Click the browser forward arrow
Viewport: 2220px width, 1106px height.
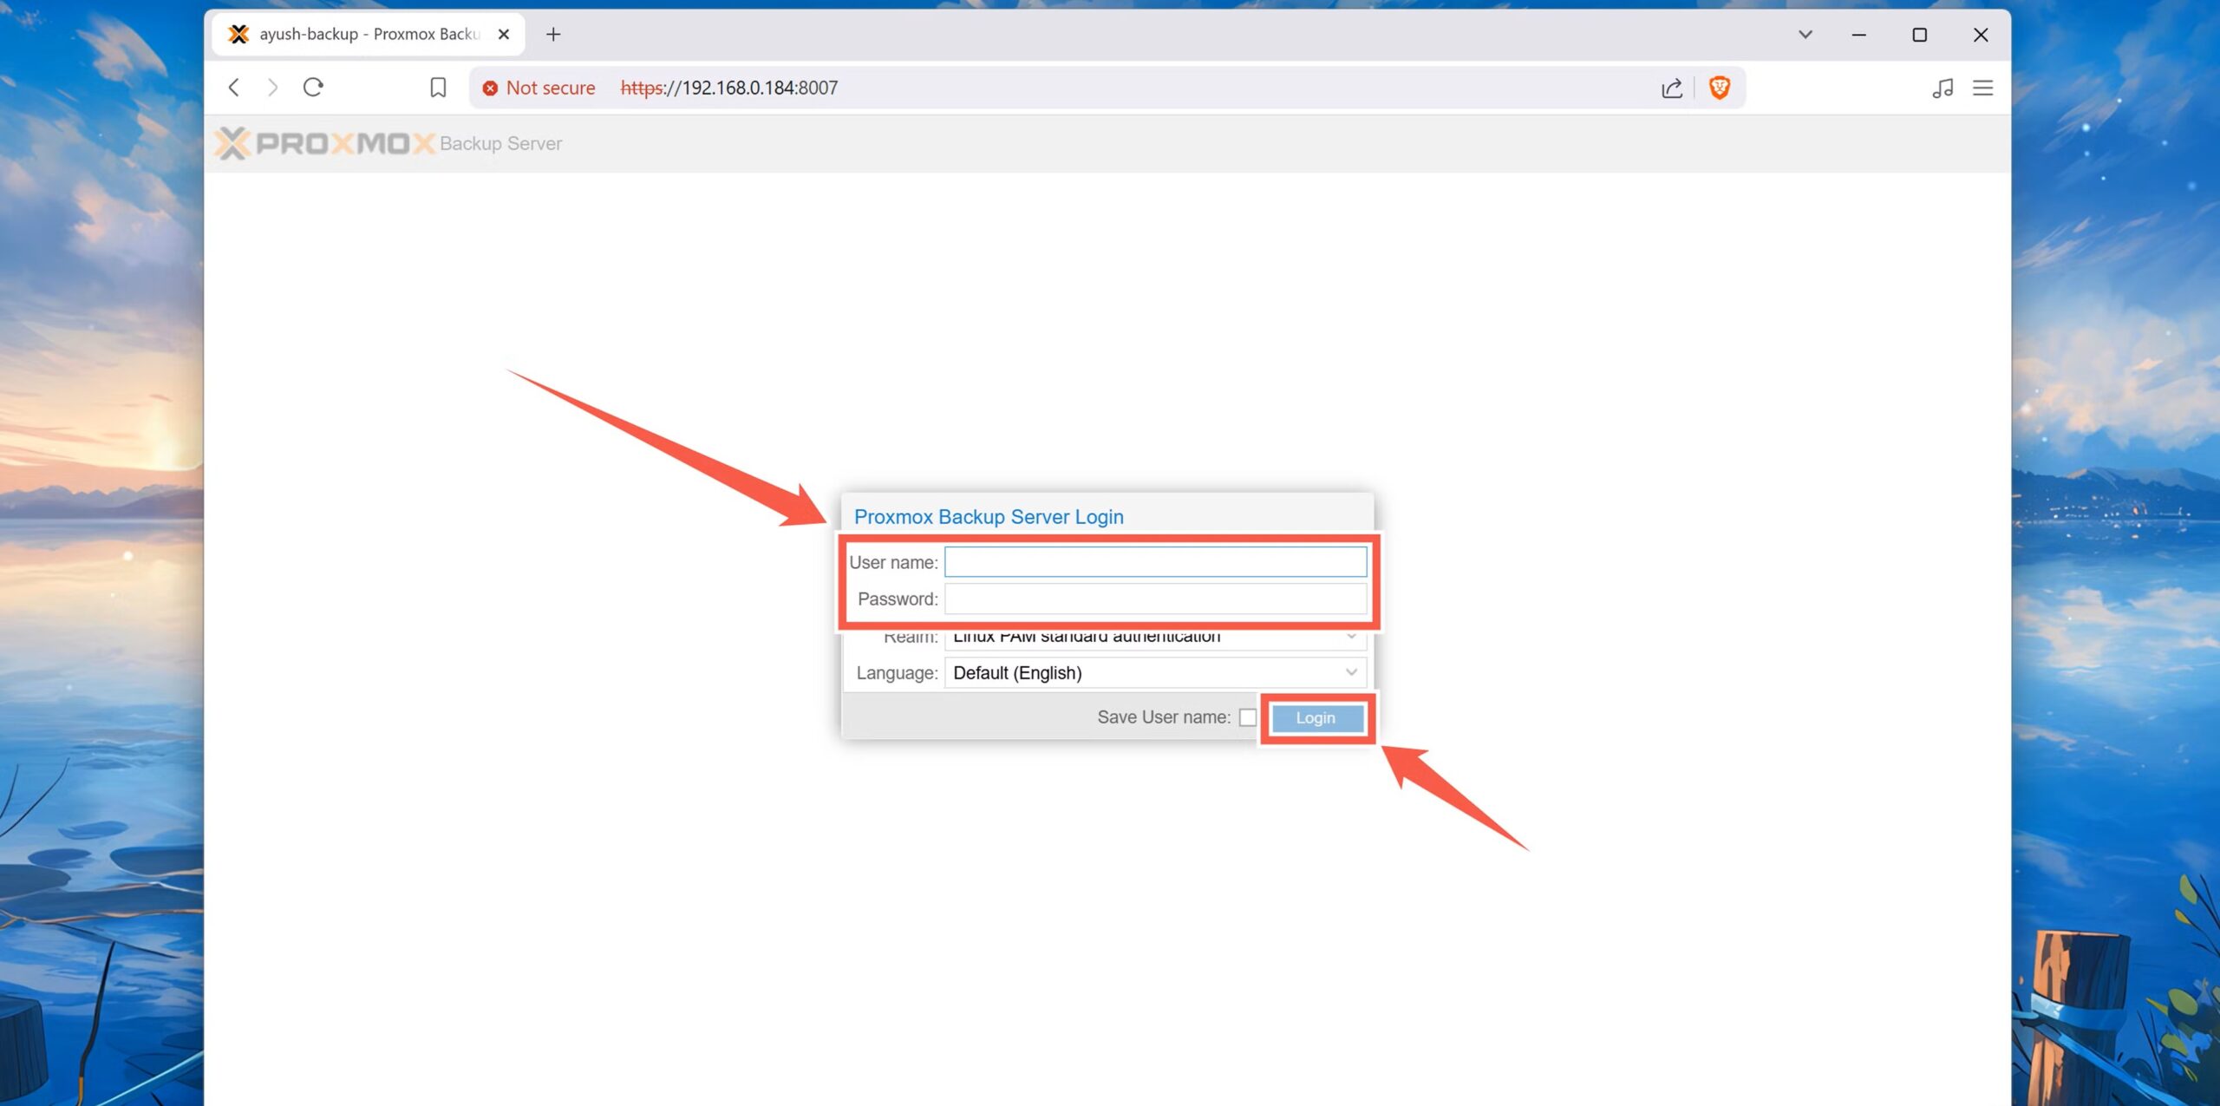273,88
